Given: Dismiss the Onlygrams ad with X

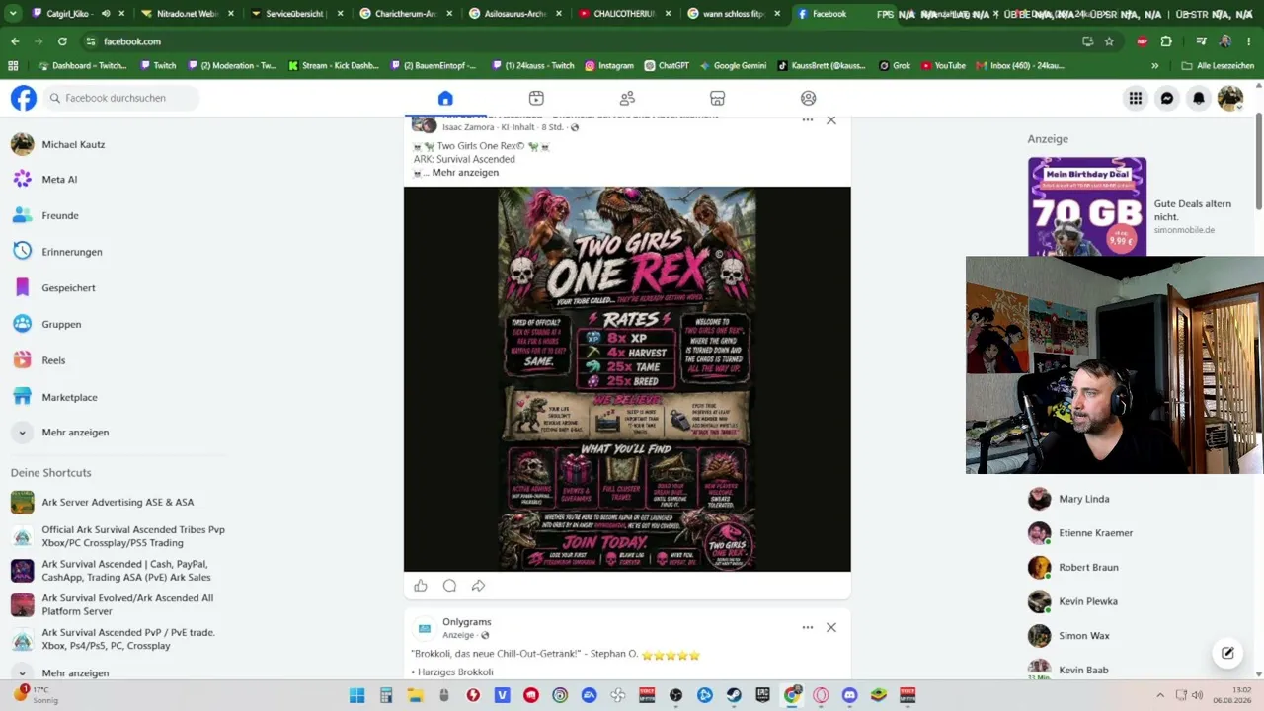Looking at the screenshot, I should 831,627.
